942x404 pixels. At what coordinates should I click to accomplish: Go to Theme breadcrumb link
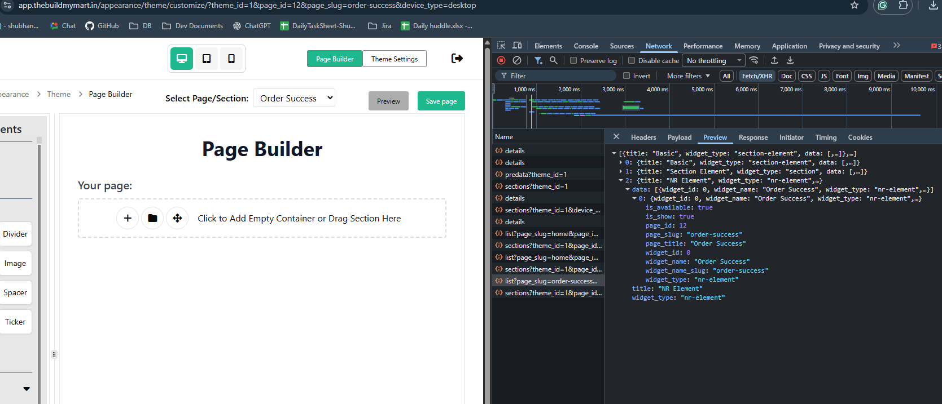point(59,94)
